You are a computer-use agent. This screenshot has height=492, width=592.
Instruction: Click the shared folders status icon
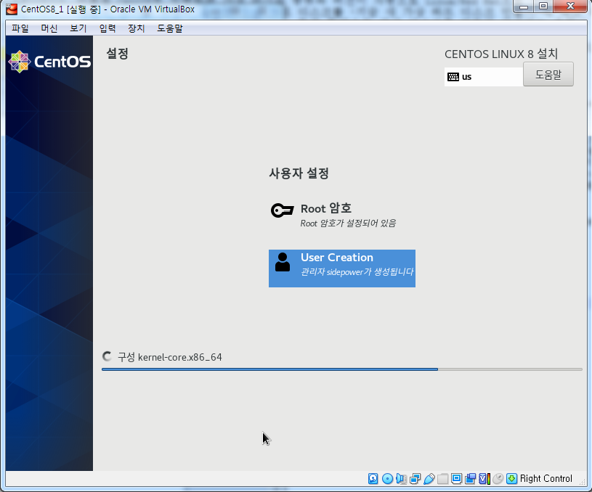coord(443,479)
